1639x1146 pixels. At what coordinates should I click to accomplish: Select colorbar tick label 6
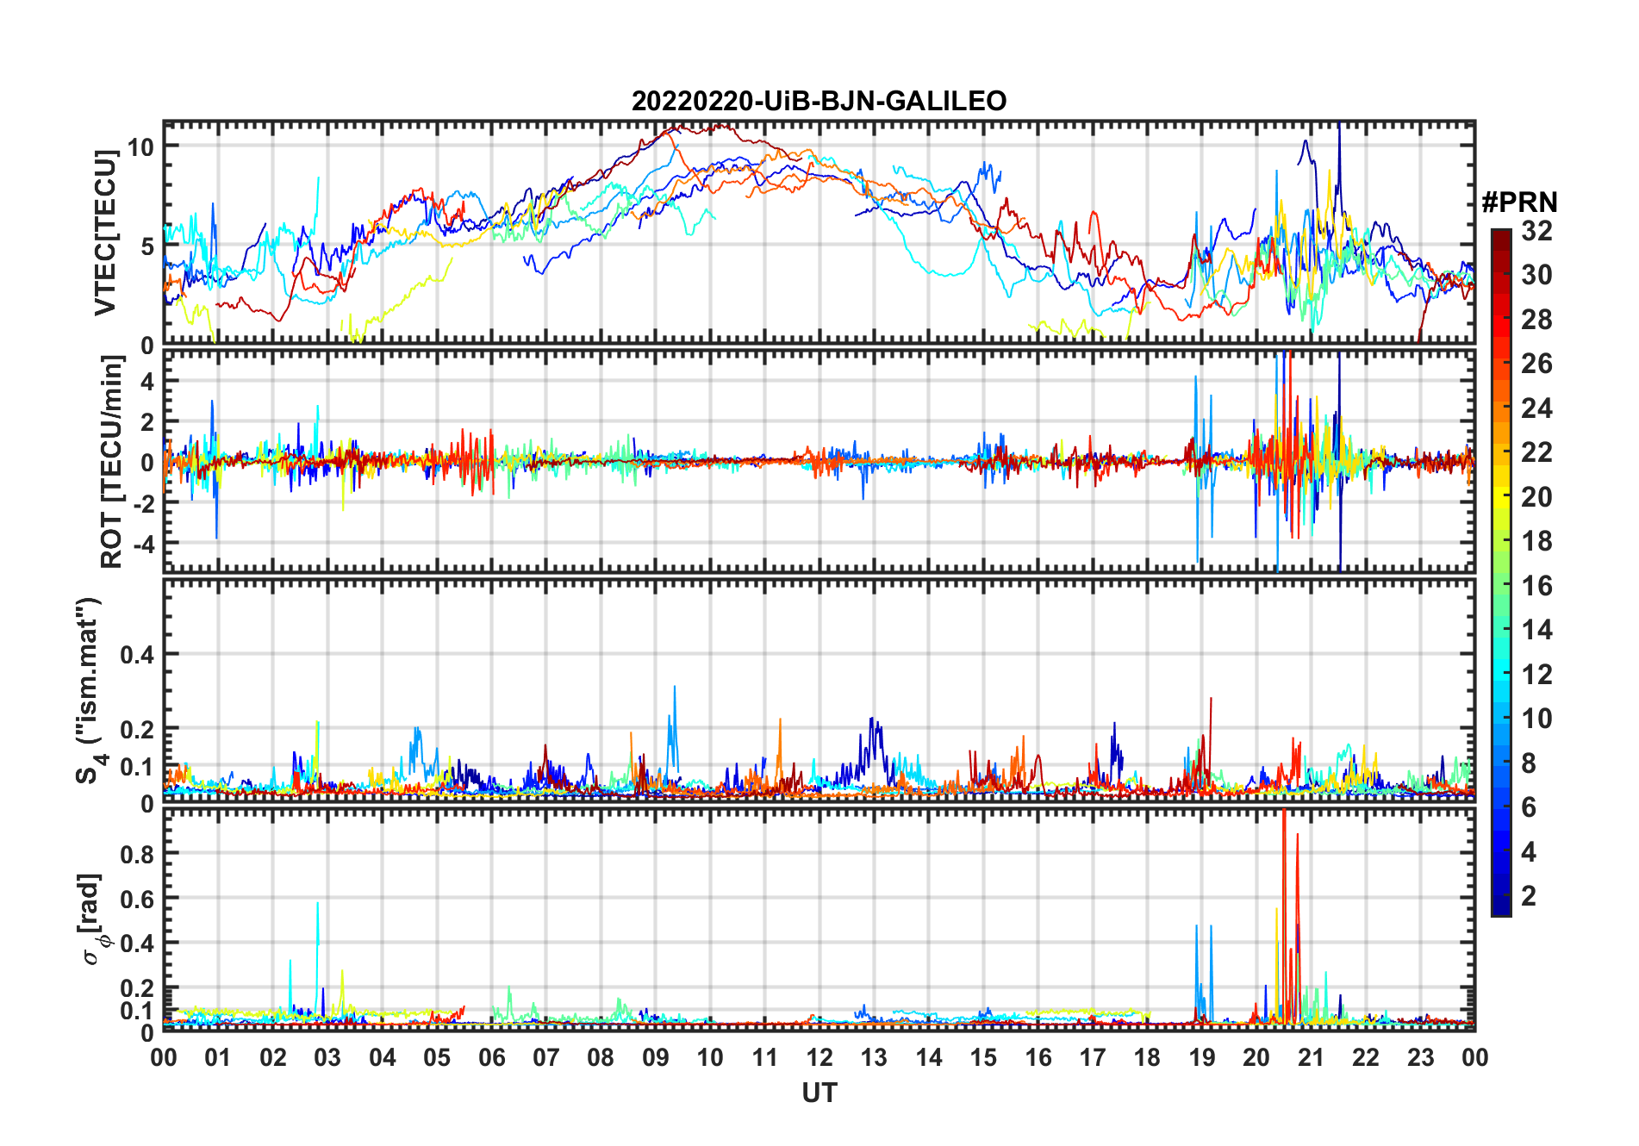pyautogui.click(x=1529, y=807)
